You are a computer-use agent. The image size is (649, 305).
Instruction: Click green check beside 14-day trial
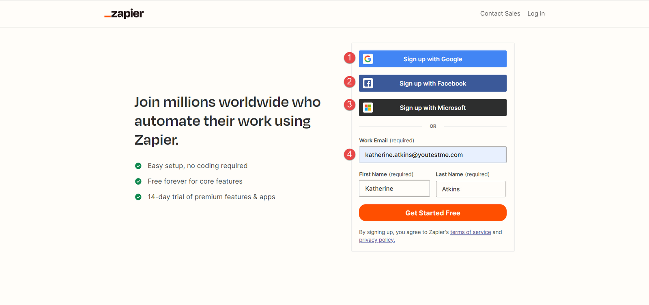coord(138,197)
